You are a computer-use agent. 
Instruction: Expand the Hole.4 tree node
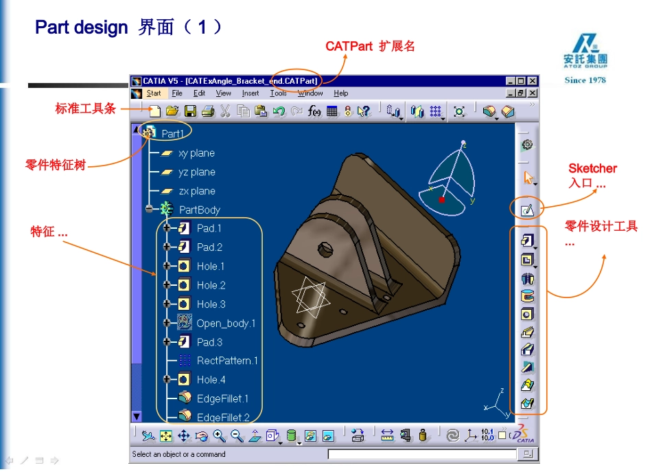tap(167, 379)
